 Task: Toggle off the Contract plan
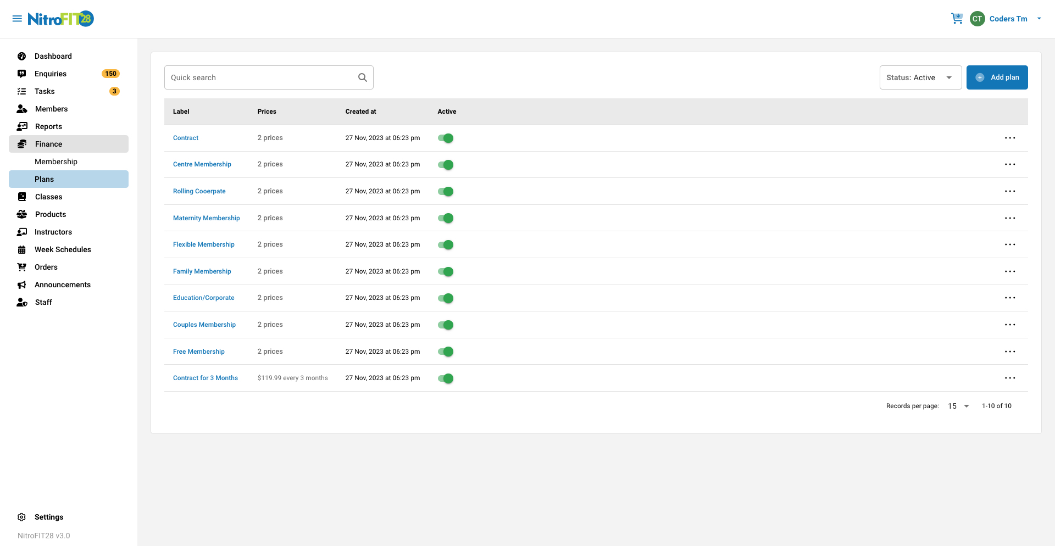446,138
